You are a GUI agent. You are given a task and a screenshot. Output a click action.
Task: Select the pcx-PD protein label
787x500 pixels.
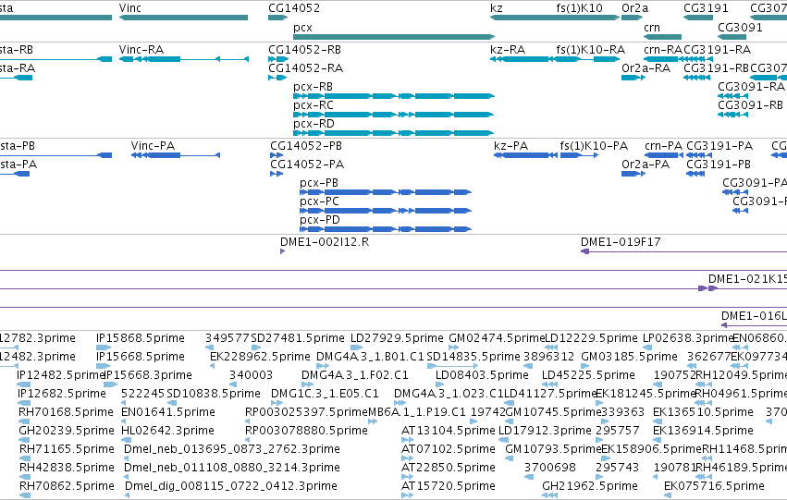[x=320, y=220]
